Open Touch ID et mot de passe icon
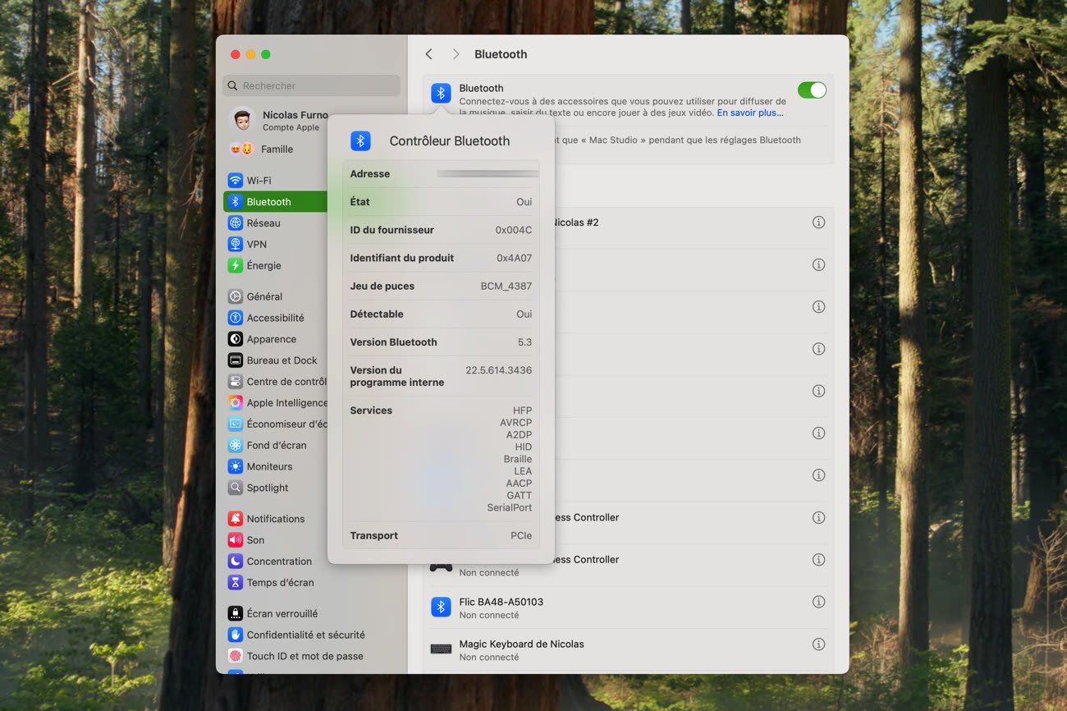Screen dimensions: 1067x711 [x=236, y=656]
